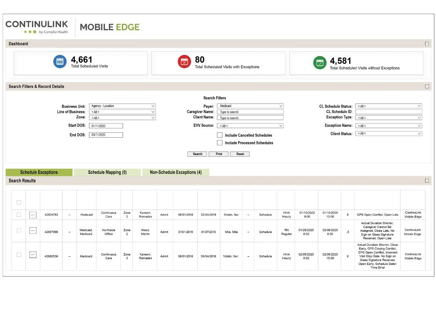
Task: Click the Print button
Action: 219,154
